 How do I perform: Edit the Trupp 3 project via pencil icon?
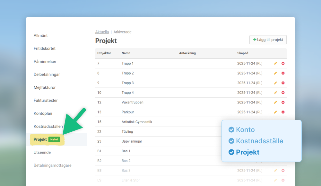pos(275,83)
